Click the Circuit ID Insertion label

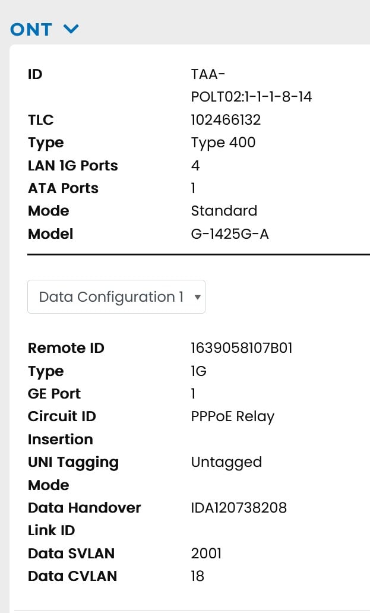click(x=61, y=428)
